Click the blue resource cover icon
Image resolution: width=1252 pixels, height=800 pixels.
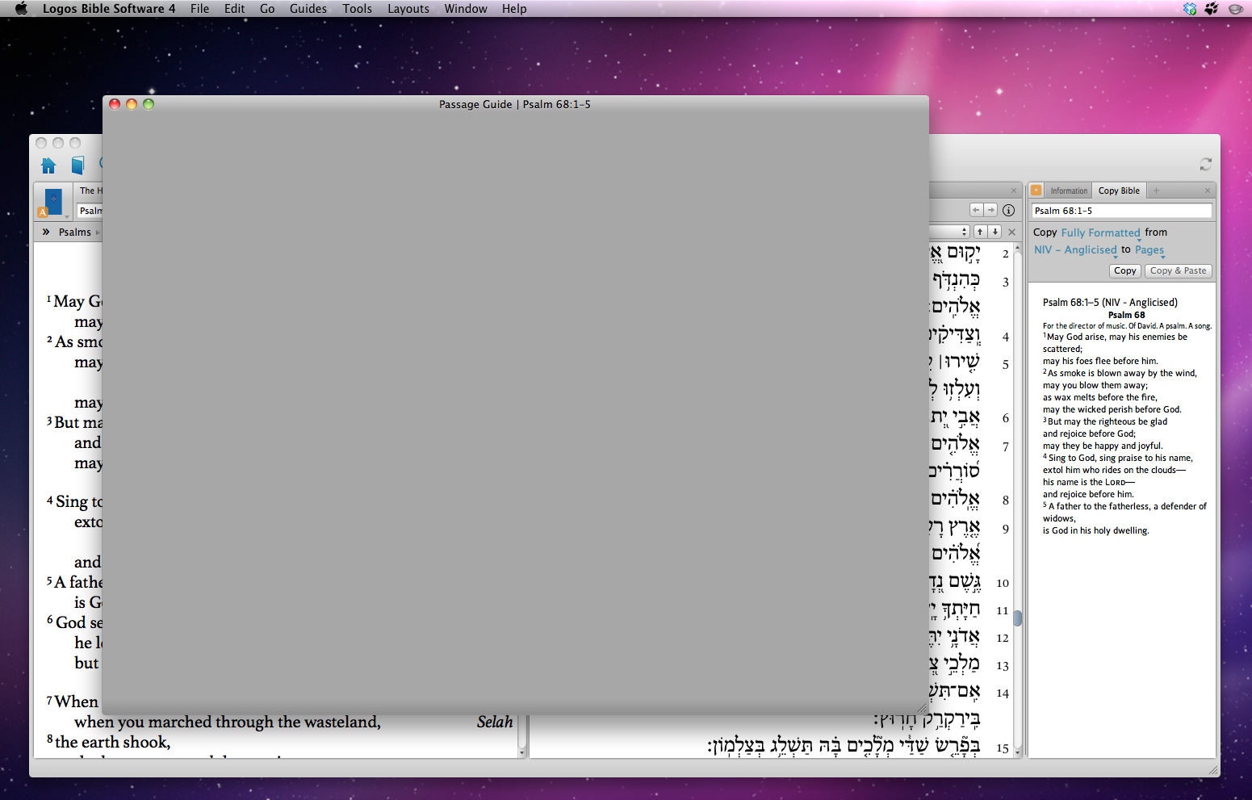coord(53,200)
